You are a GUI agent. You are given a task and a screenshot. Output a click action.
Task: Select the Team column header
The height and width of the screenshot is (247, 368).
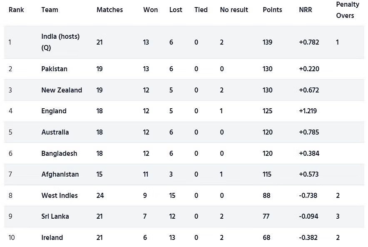coord(50,10)
